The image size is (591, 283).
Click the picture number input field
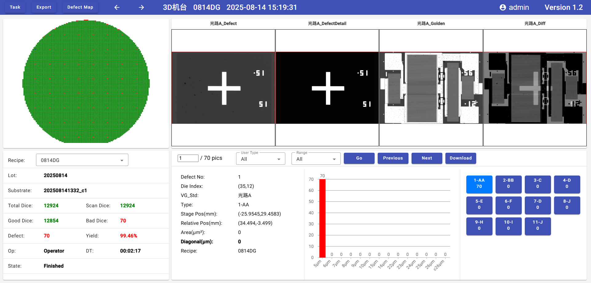click(188, 158)
